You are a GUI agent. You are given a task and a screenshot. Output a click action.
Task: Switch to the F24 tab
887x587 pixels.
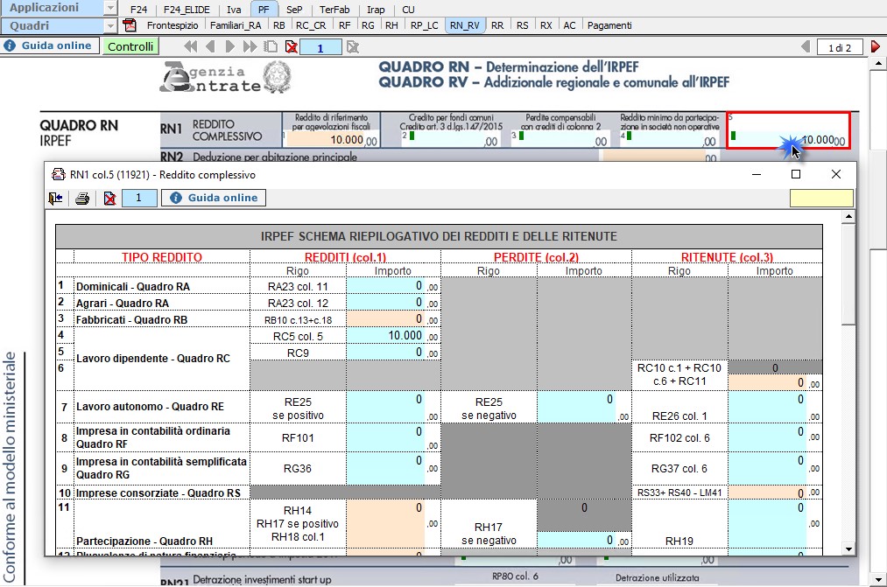(x=138, y=10)
